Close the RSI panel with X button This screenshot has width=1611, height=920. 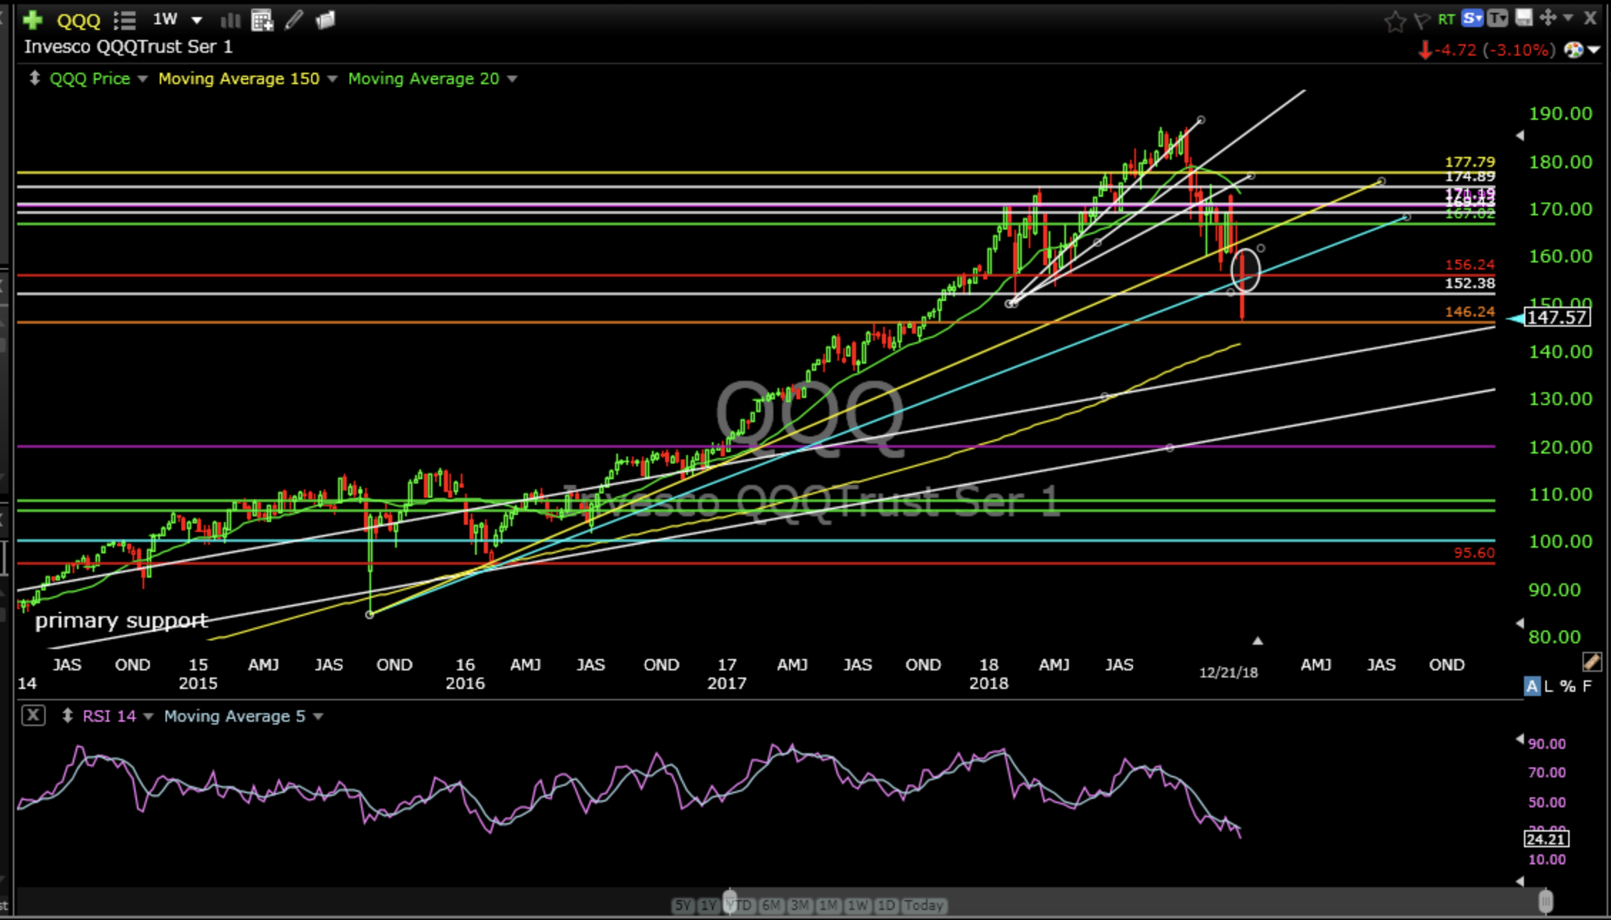coord(33,715)
